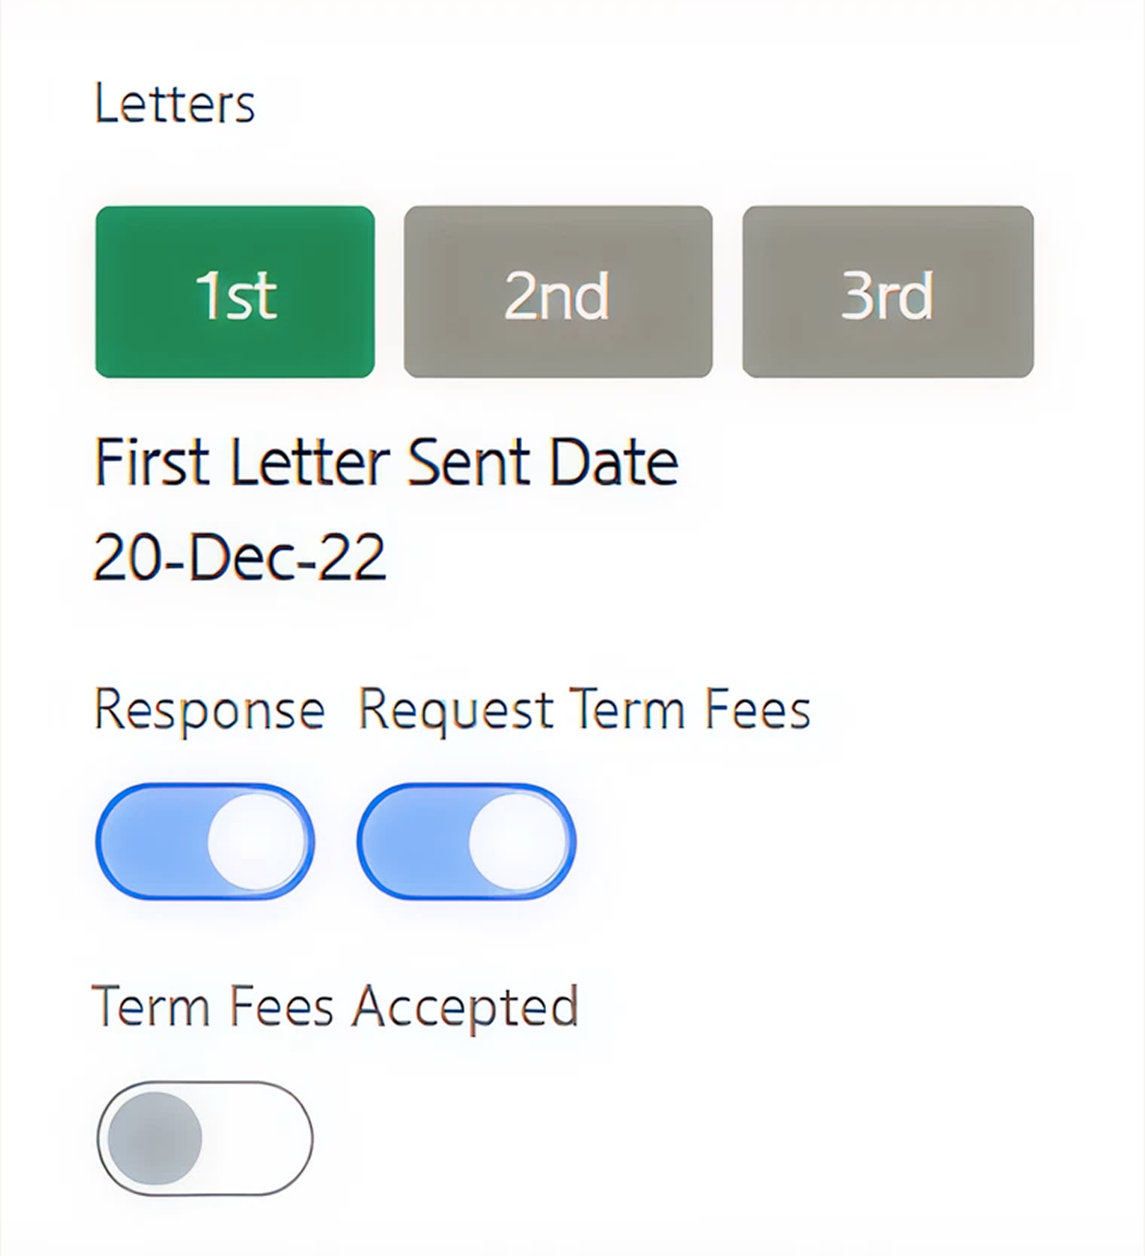Viewport: 1145px width, 1256px height.
Task: Disable the Request Term Fees switch
Action: click(x=466, y=841)
